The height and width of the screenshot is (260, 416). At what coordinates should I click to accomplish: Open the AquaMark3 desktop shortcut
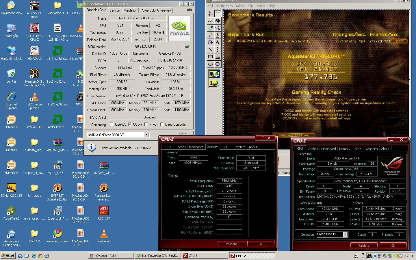11,213
